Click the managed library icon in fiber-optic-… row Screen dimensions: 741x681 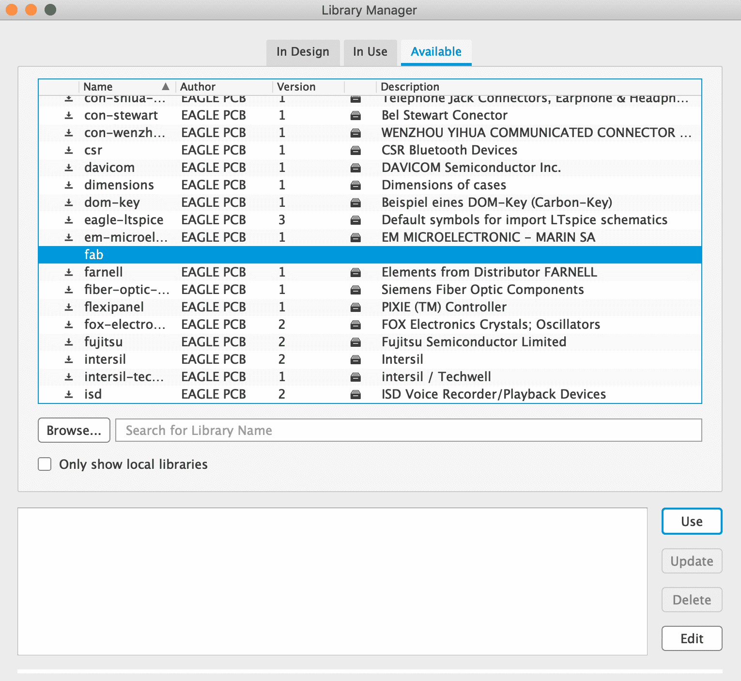(355, 290)
